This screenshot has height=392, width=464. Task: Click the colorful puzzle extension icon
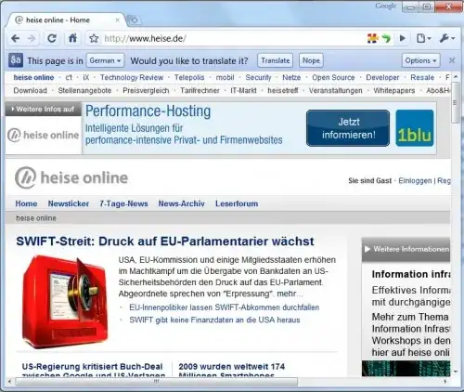[373, 38]
